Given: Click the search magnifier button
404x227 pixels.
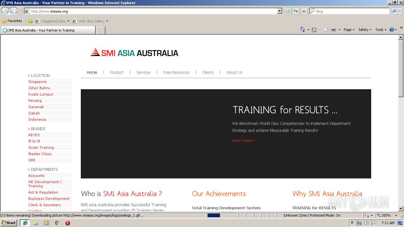Looking at the screenshot, I should [x=394, y=11].
